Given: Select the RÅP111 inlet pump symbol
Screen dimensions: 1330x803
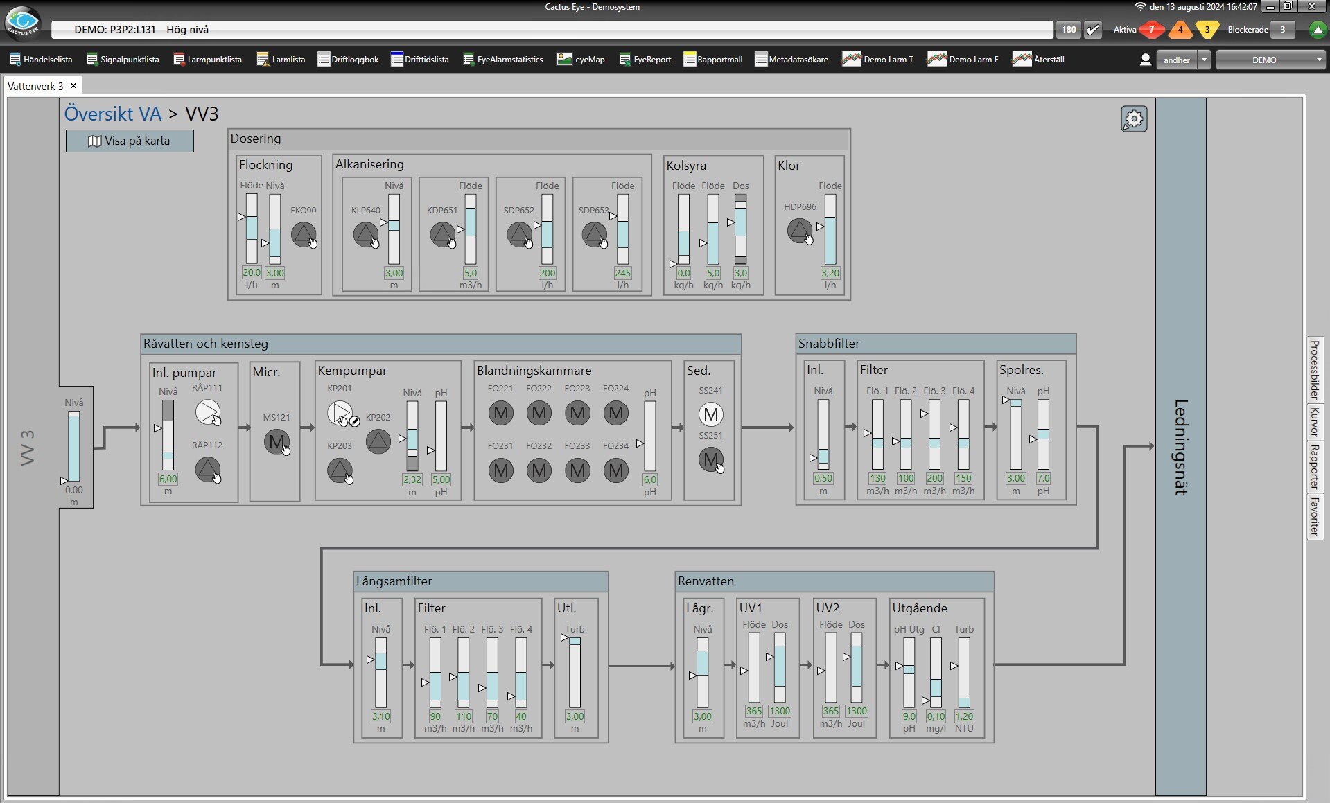Looking at the screenshot, I should pos(207,412).
